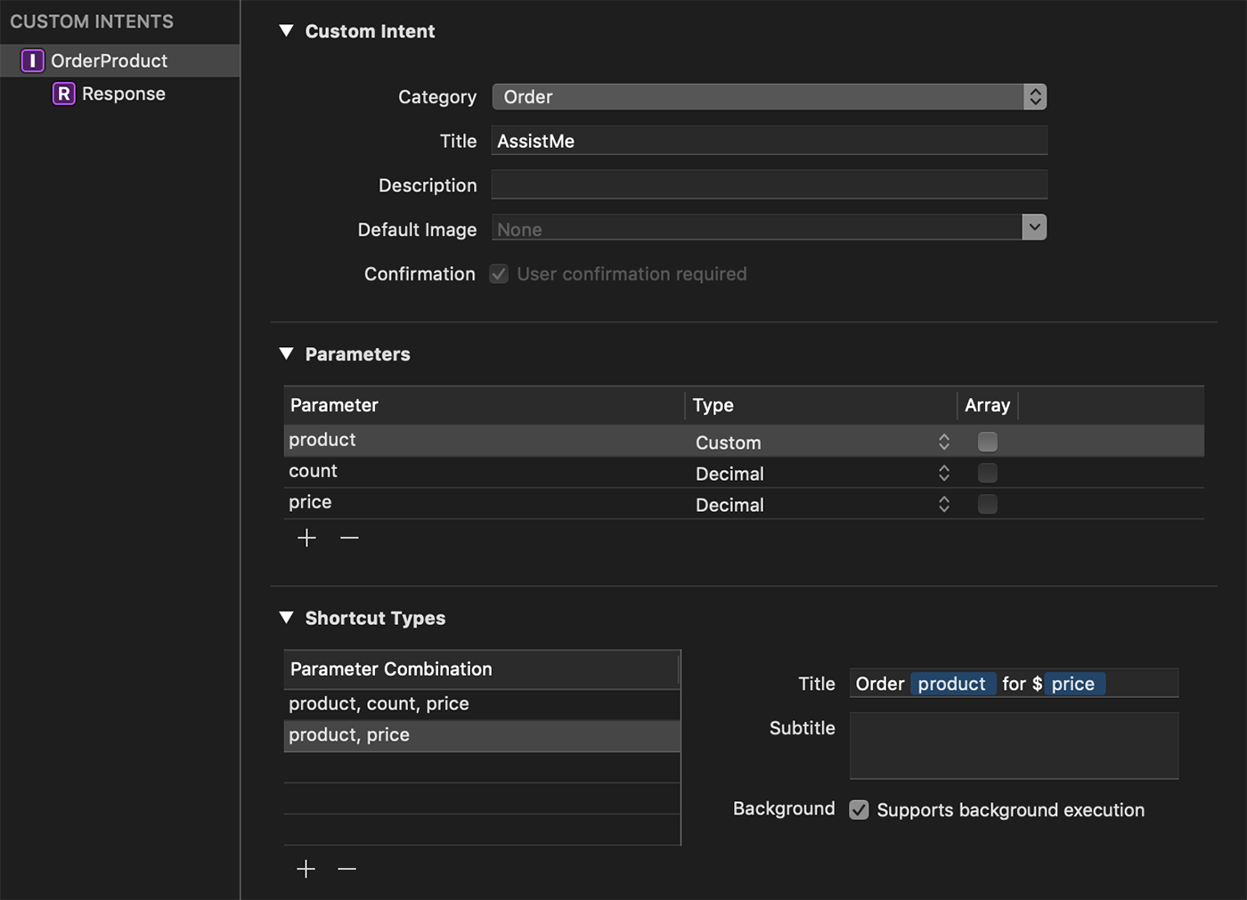Click the Response icon in sidebar
Image resolution: width=1247 pixels, height=900 pixels.
coord(63,93)
